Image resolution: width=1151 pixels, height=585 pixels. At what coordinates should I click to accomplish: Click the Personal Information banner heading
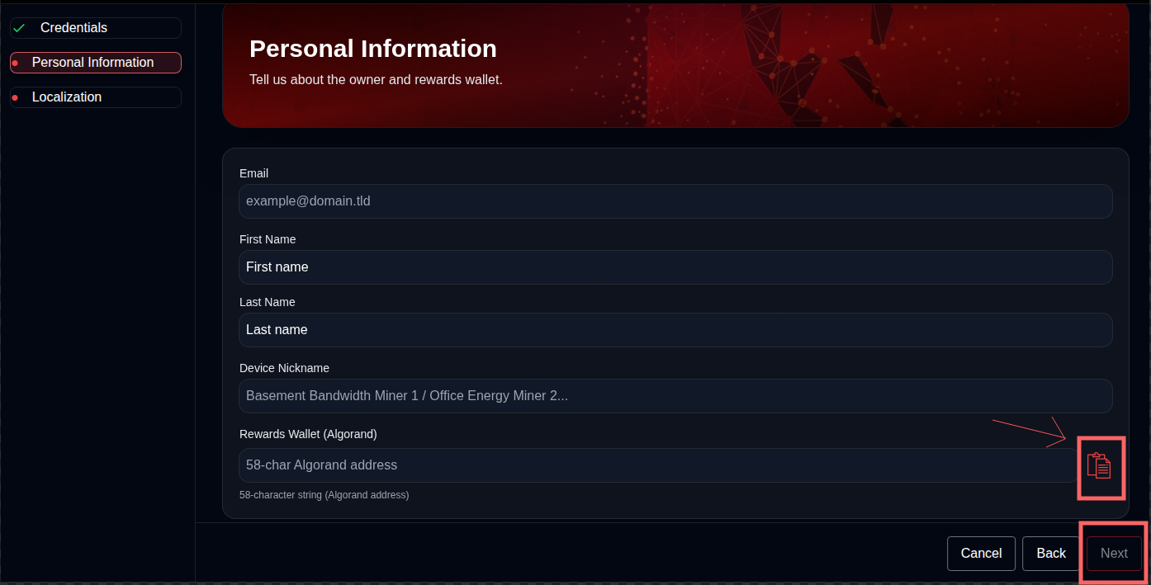pyautogui.click(x=372, y=49)
